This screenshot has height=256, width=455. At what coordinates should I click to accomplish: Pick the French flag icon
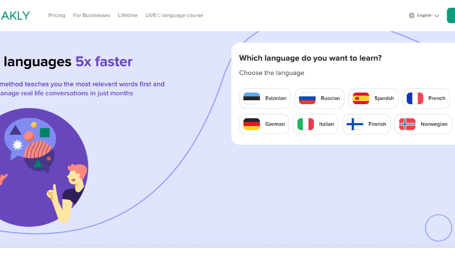click(415, 98)
